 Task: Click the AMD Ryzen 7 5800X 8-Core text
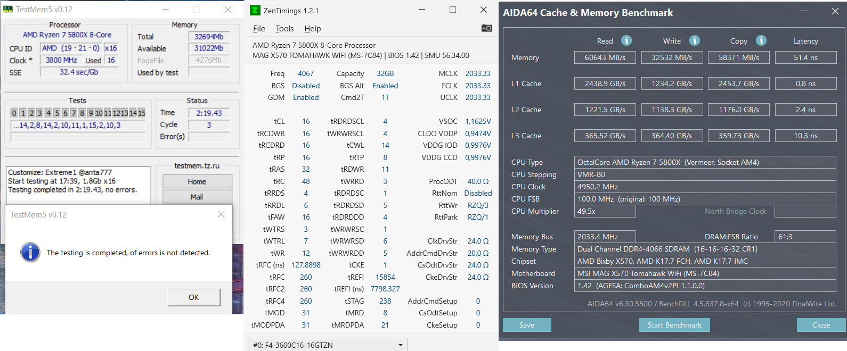click(67, 35)
